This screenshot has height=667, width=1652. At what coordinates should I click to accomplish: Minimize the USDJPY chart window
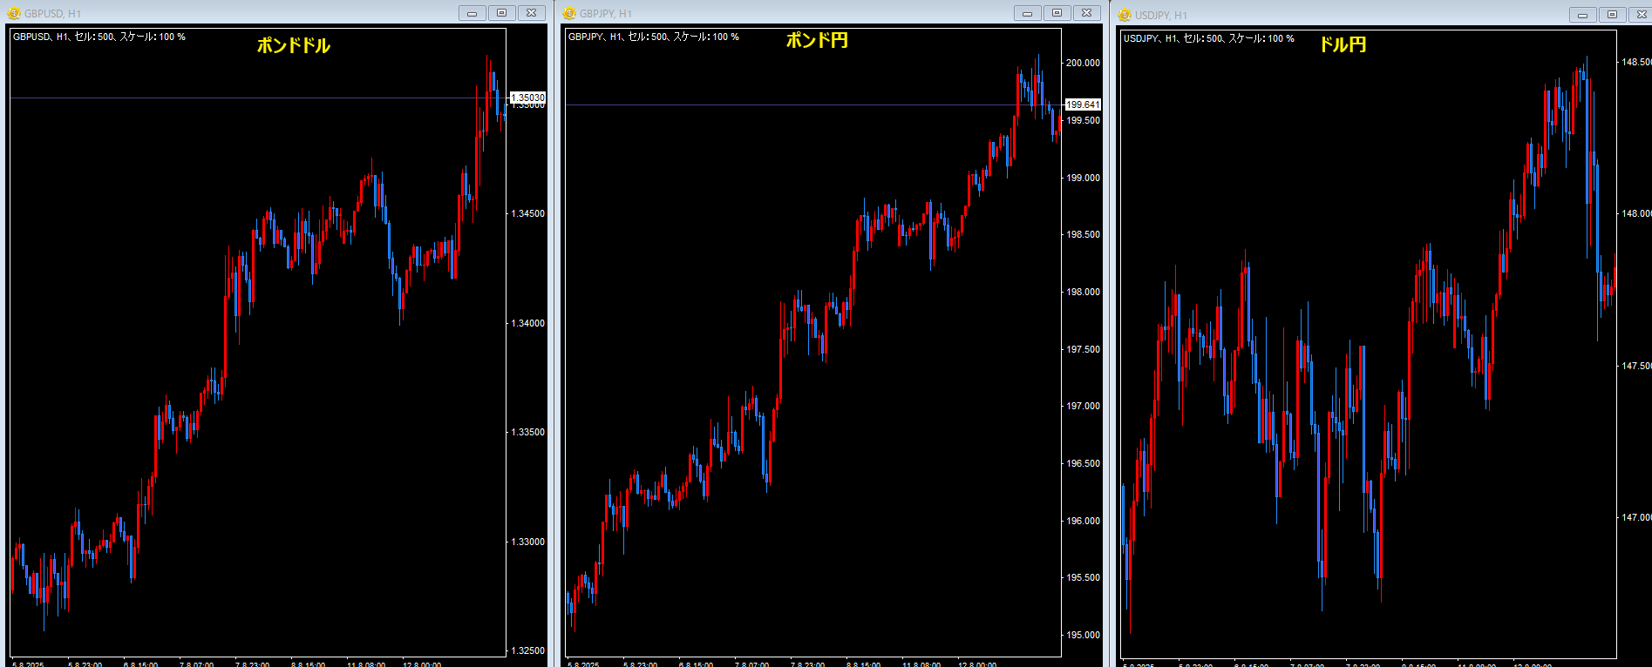[x=1582, y=15]
